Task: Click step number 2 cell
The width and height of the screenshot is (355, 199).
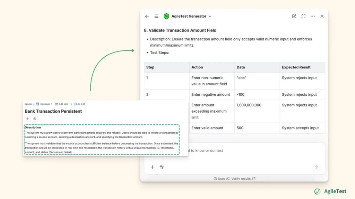Action: [x=167, y=95]
